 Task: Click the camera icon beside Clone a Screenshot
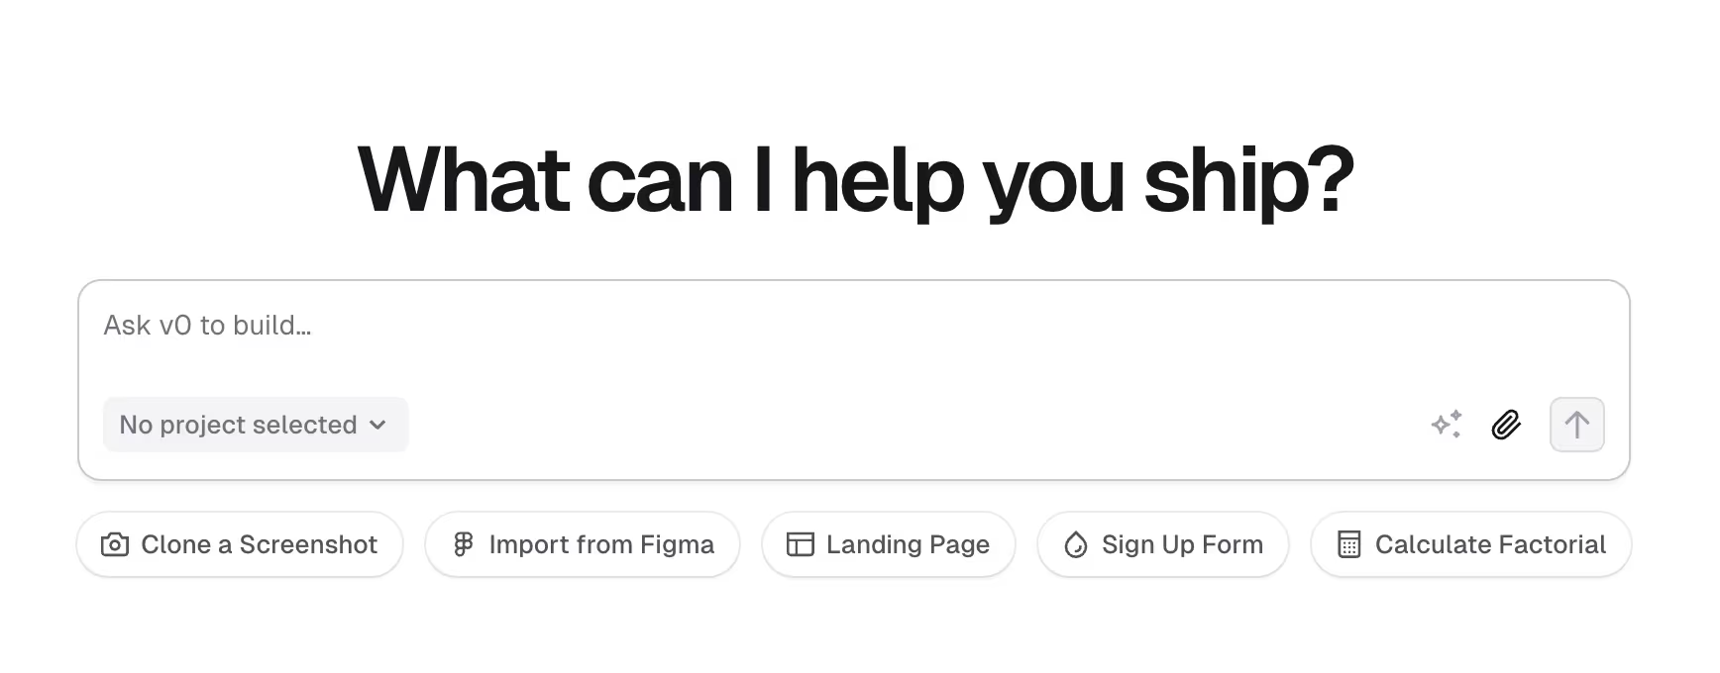[115, 544]
